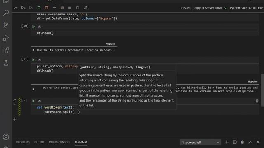This screenshot has height=148, width=264.
Task: Click the pd.DataFrame code line
Action: (x=77, y=18)
